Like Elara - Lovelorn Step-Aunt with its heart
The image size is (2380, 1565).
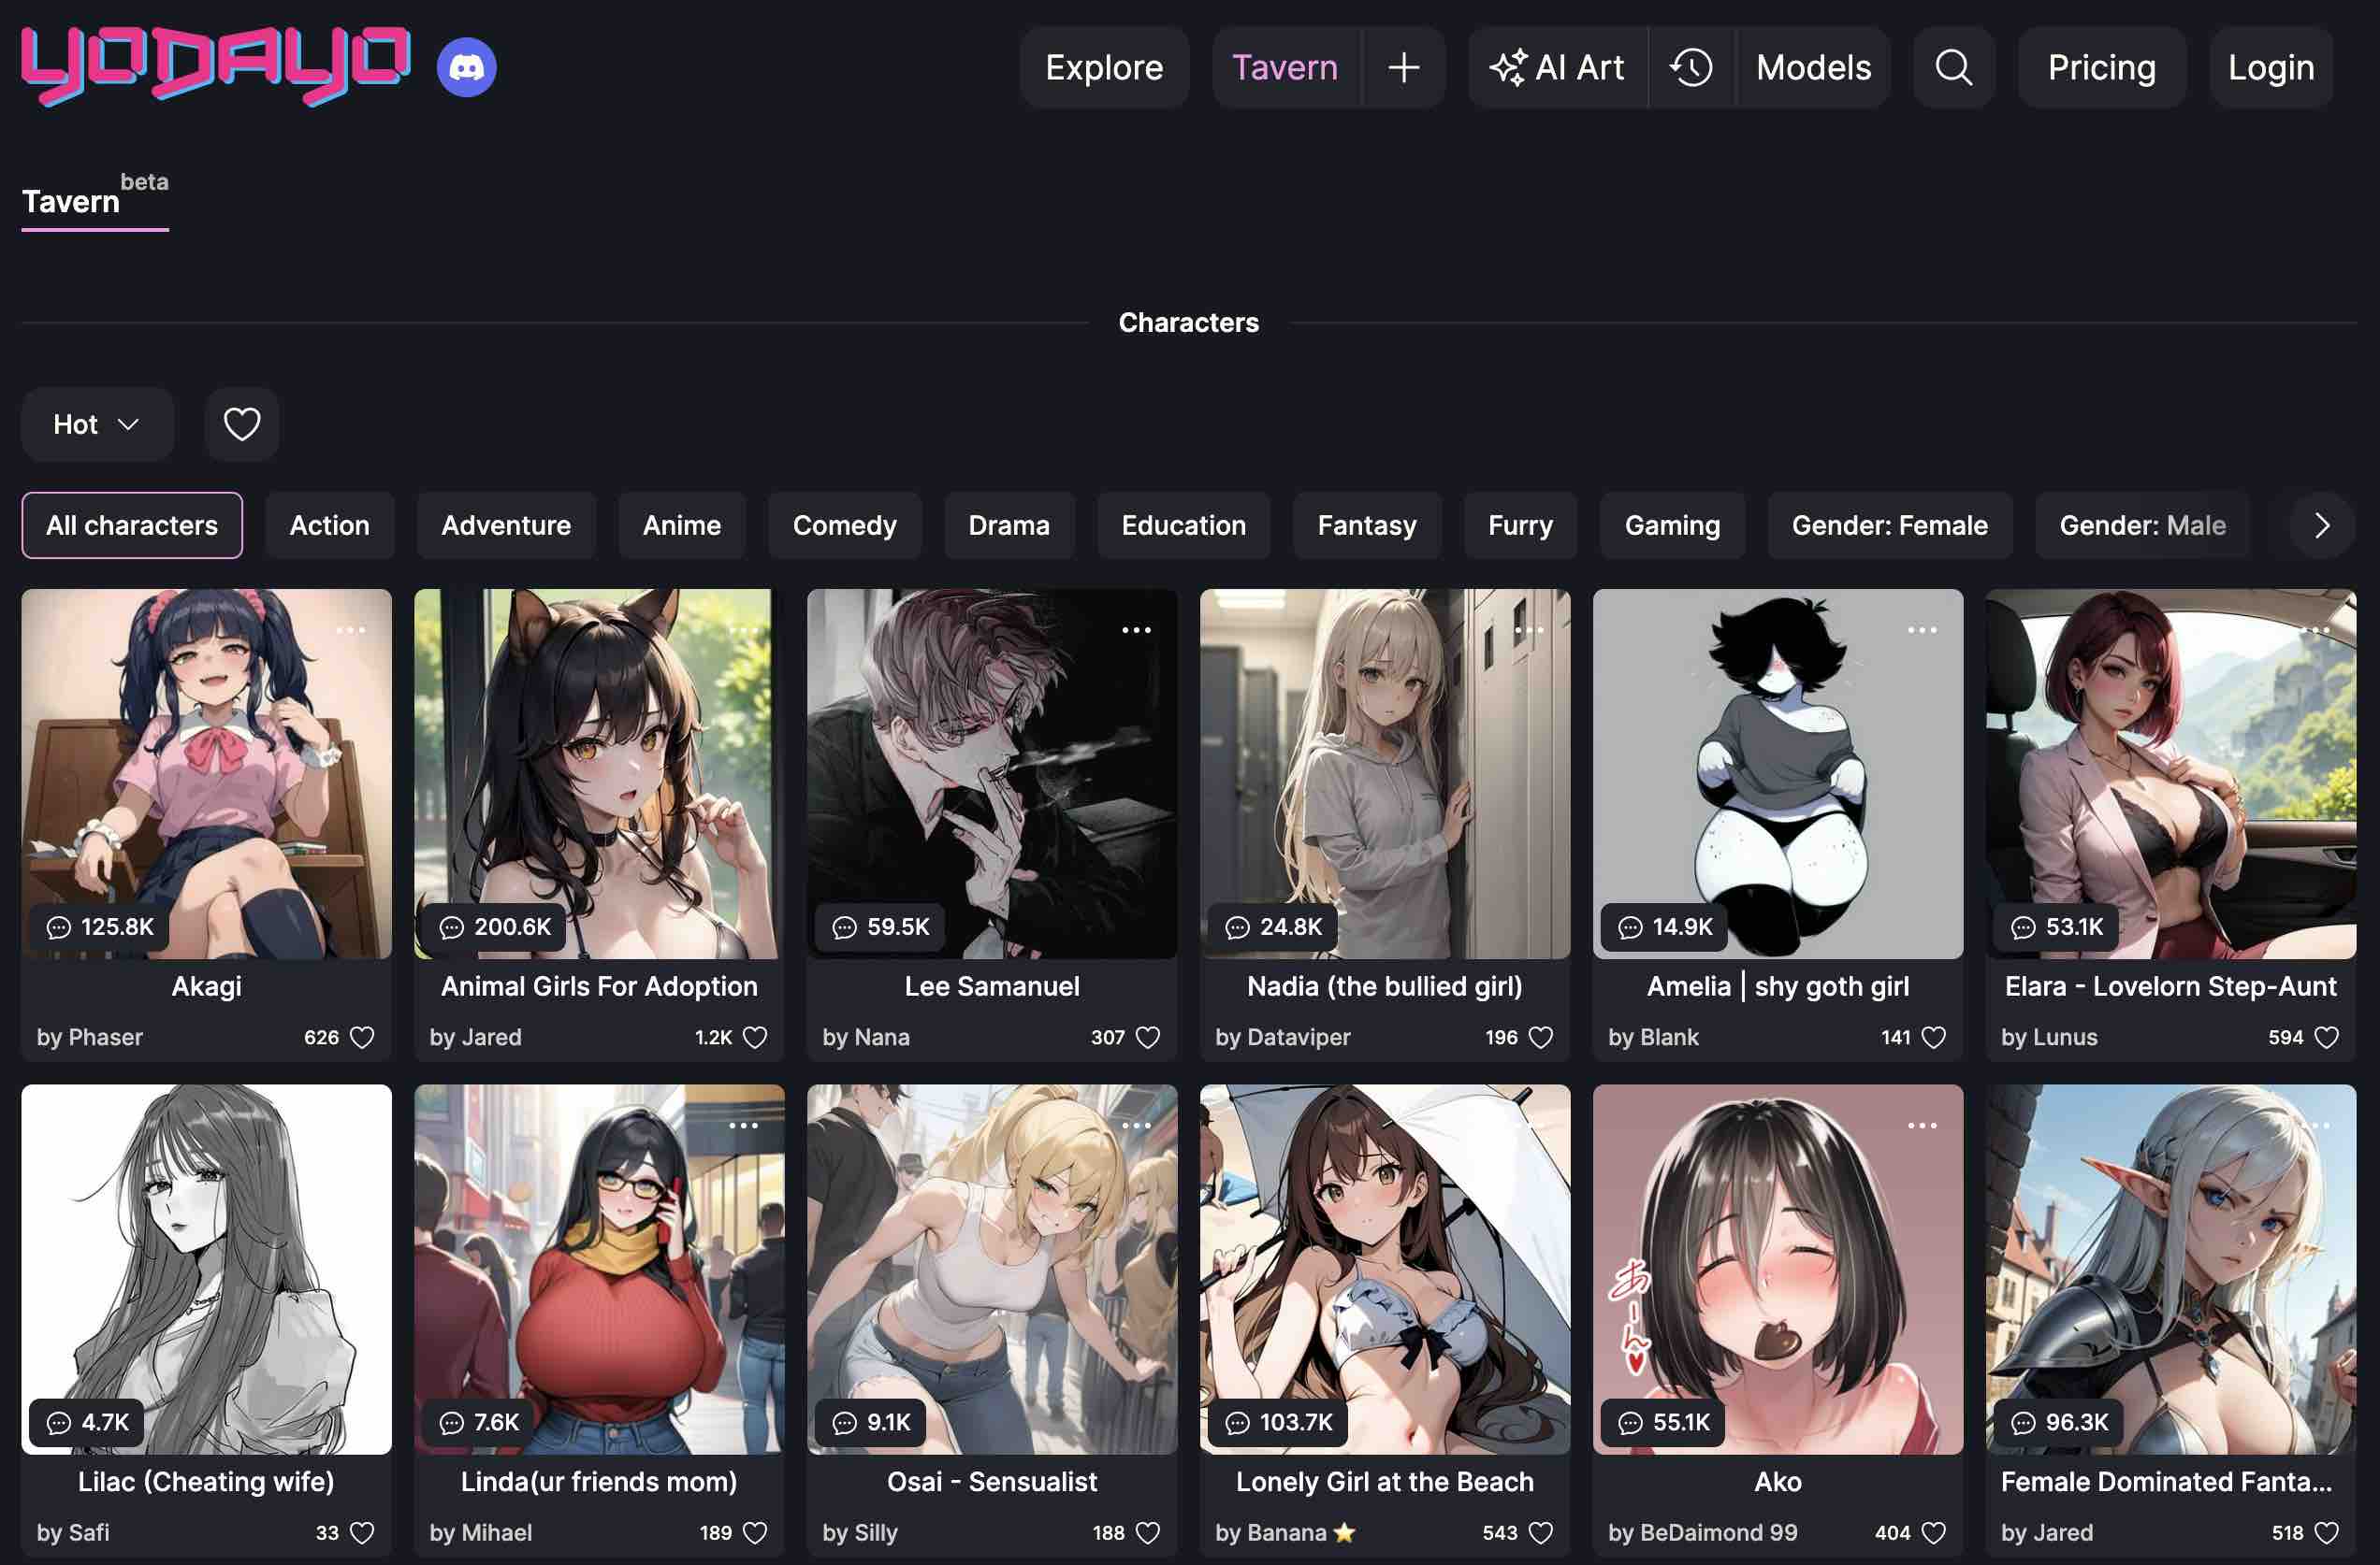tap(2327, 1038)
